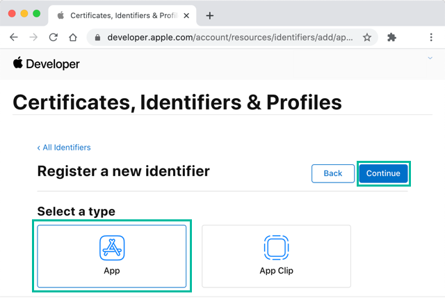
Task: Expand the account chevron in Developer header
Action: pyautogui.click(x=430, y=58)
